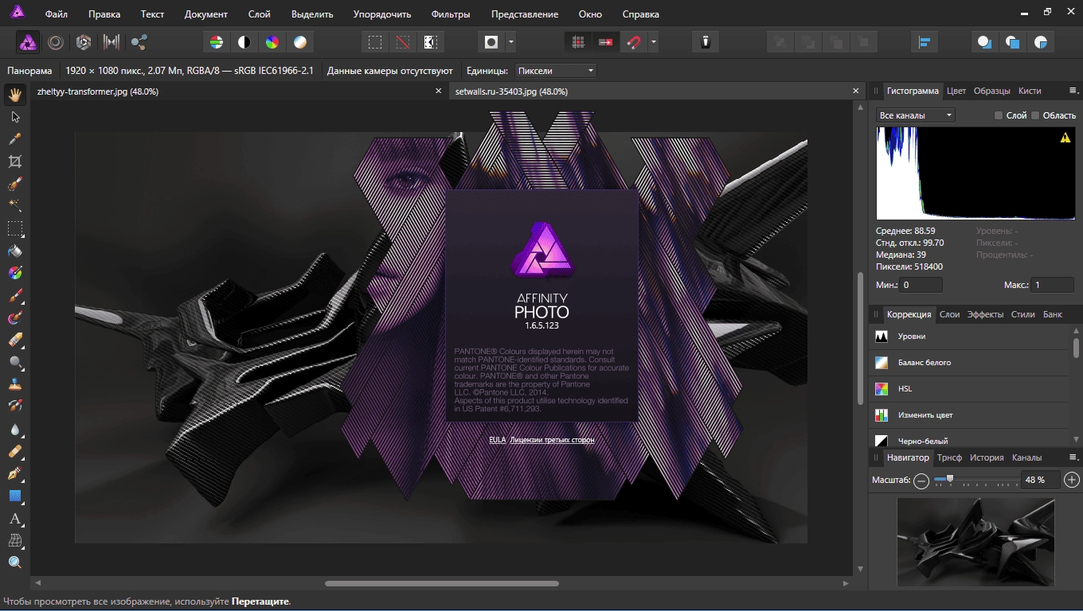Apply auto levels from the toolbar

tap(217, 42)
